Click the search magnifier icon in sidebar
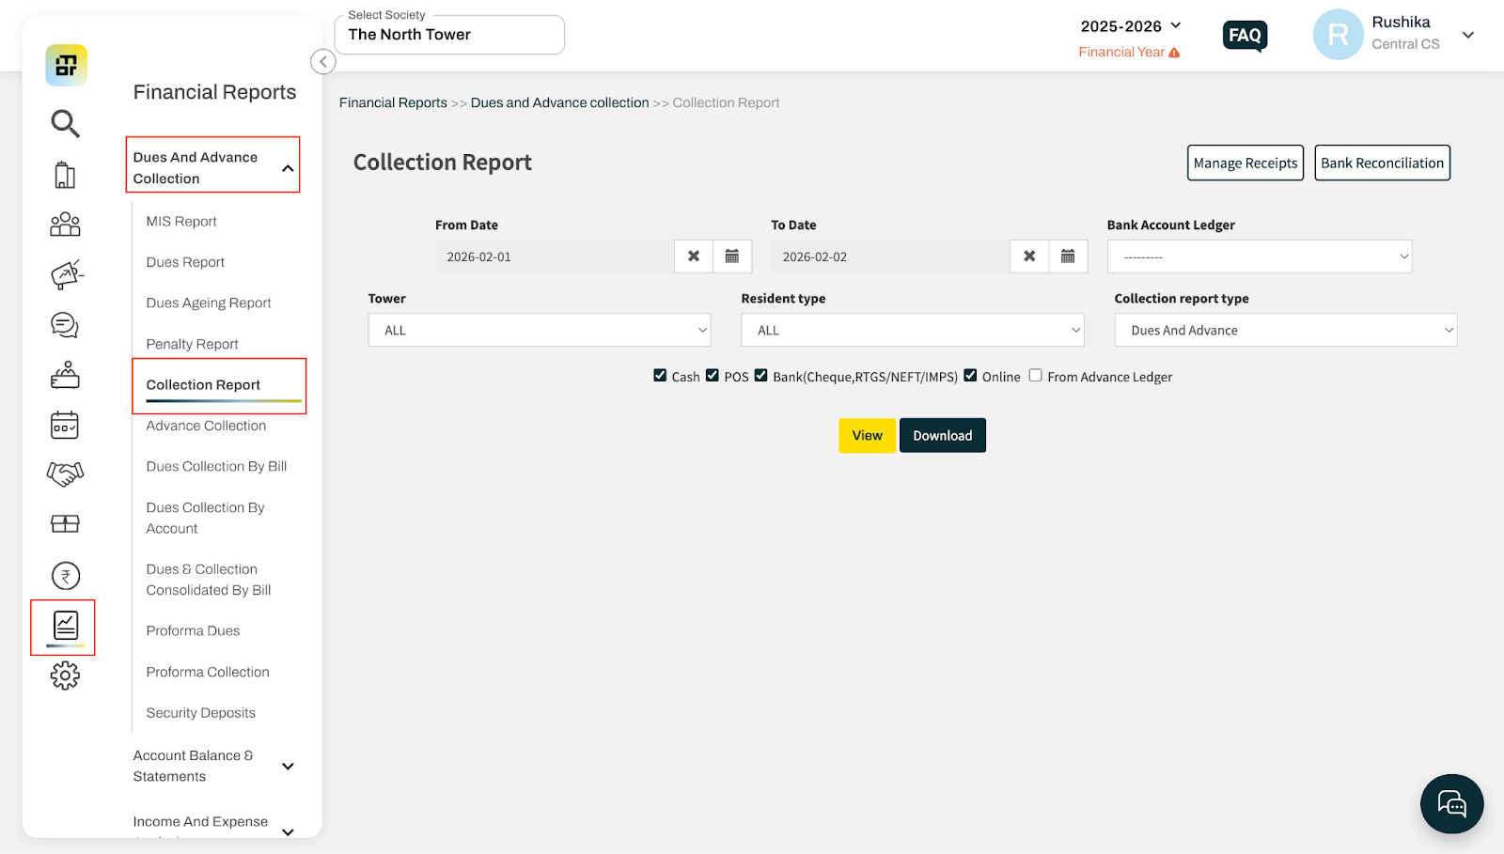Screen dimensions: 1504x854 [x=65, y=123]
